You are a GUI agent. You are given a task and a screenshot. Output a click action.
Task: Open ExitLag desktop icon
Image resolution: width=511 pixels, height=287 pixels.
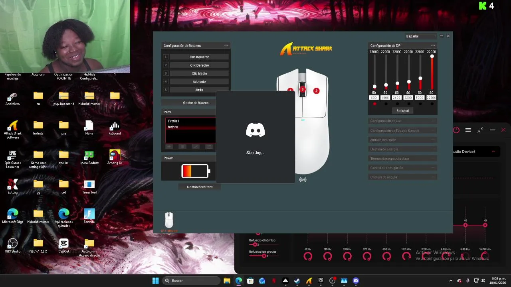[12, 187]
